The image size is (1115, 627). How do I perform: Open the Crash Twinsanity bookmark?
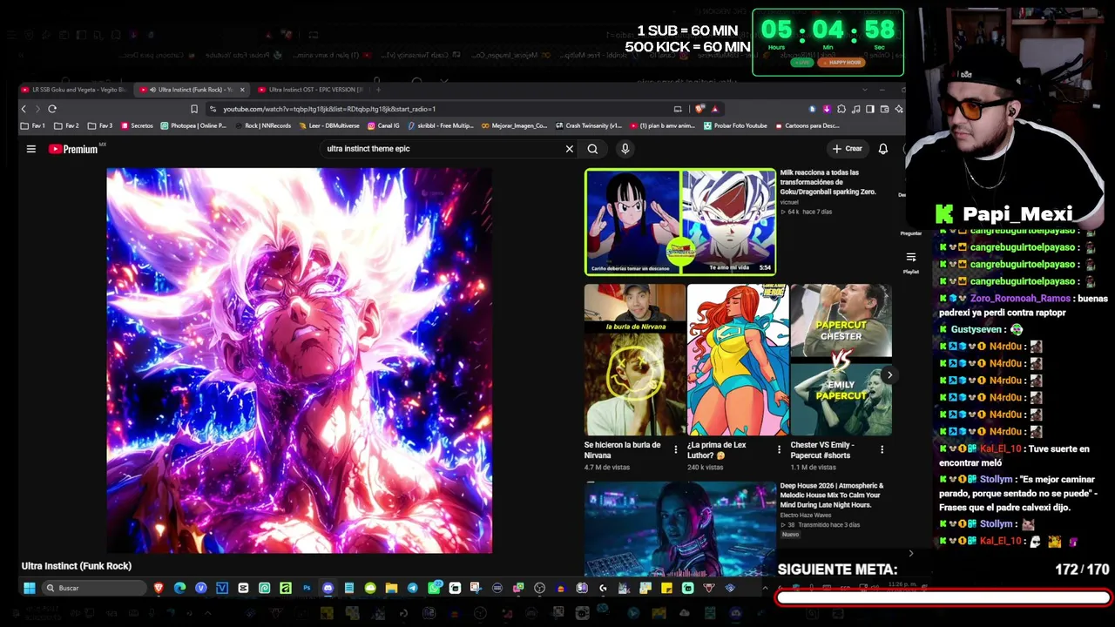pos(589,125)
